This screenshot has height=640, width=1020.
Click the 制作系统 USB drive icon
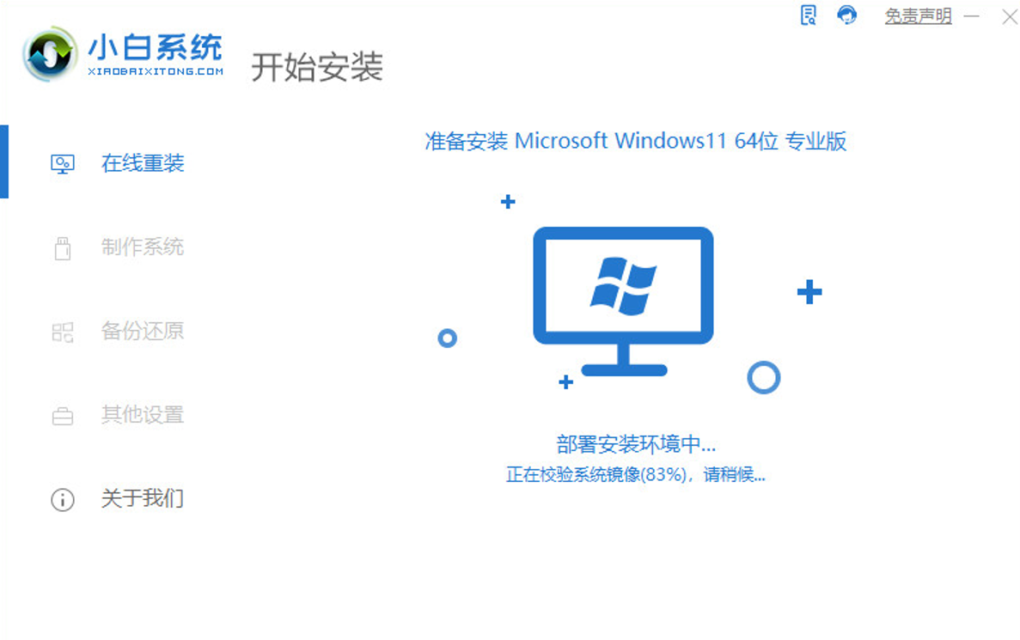(63, 247)
